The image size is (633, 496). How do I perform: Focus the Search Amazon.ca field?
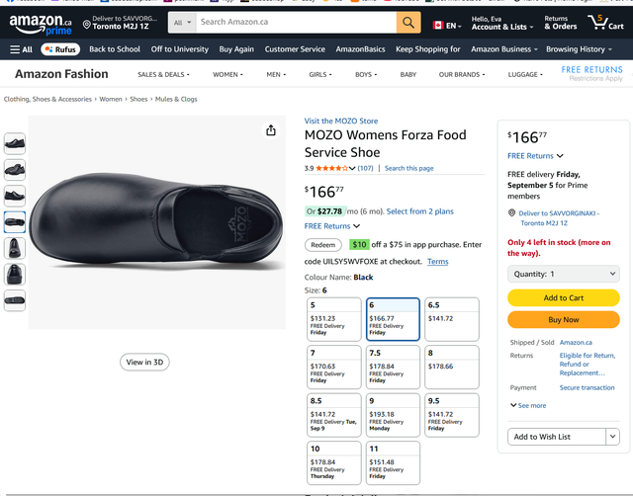[x=296, y=22]
